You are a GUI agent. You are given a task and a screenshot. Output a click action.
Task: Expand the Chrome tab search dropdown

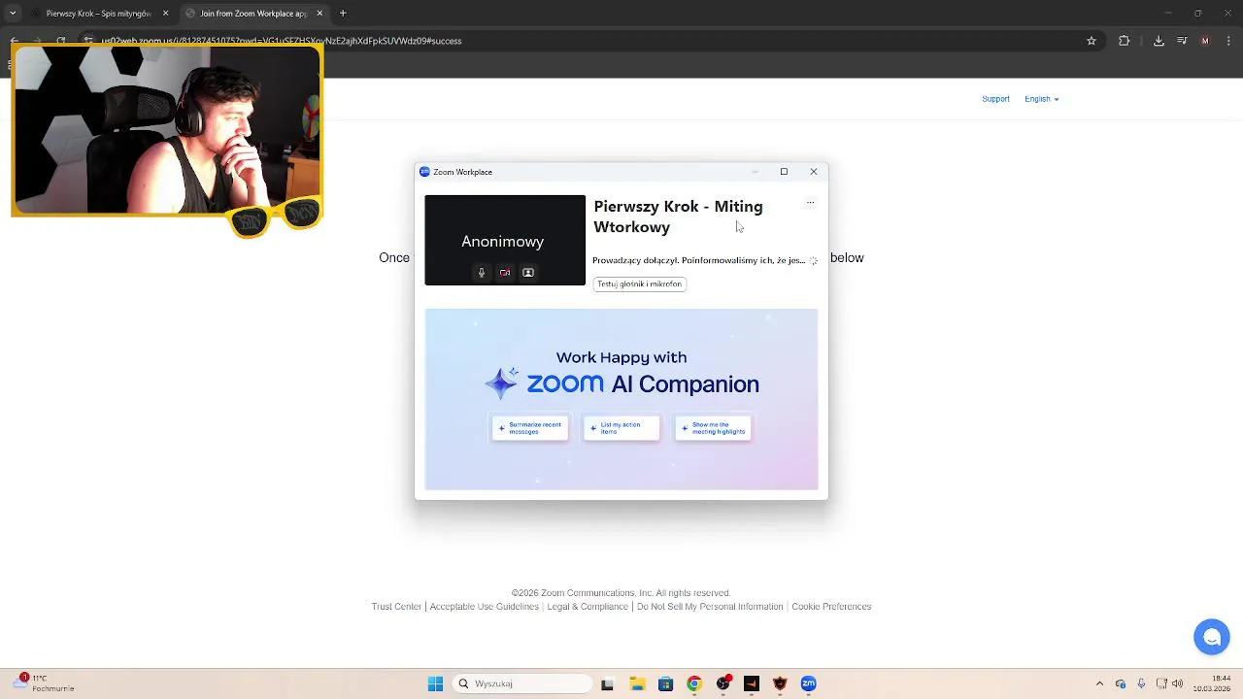pyautogui.click(x=13, y=14)
